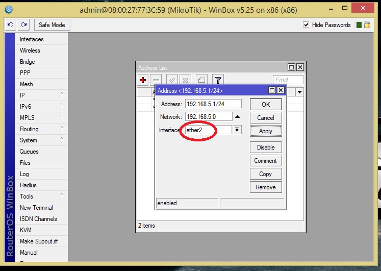
Task: Click the 'enabled' status text
Action: click(x=167, y=203)
